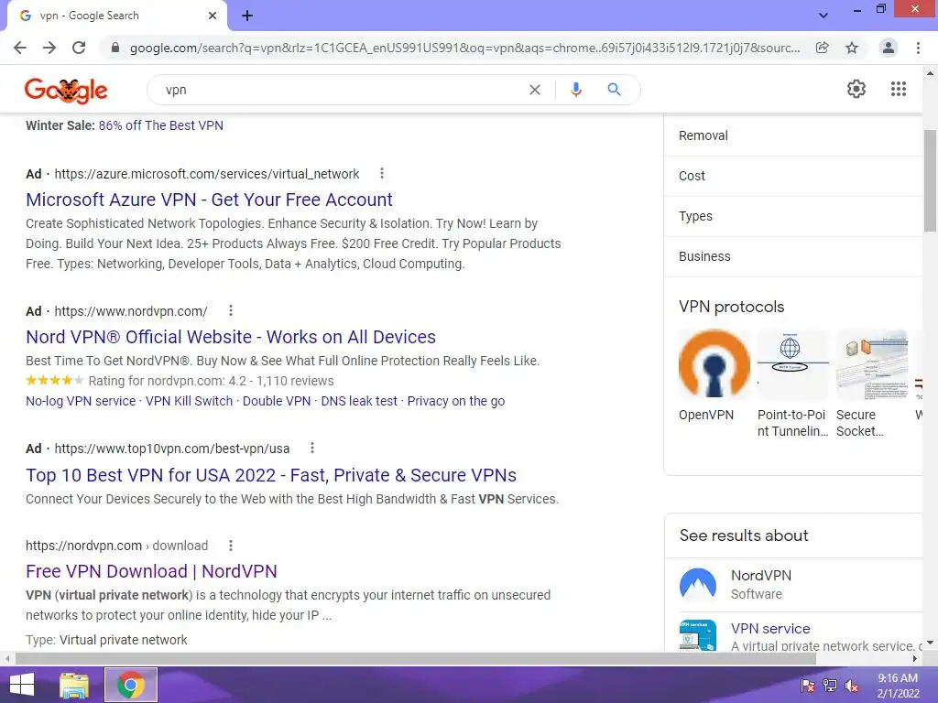Click the Google doodle logo
Screen dimensions: 938x703
coord(66,91)
